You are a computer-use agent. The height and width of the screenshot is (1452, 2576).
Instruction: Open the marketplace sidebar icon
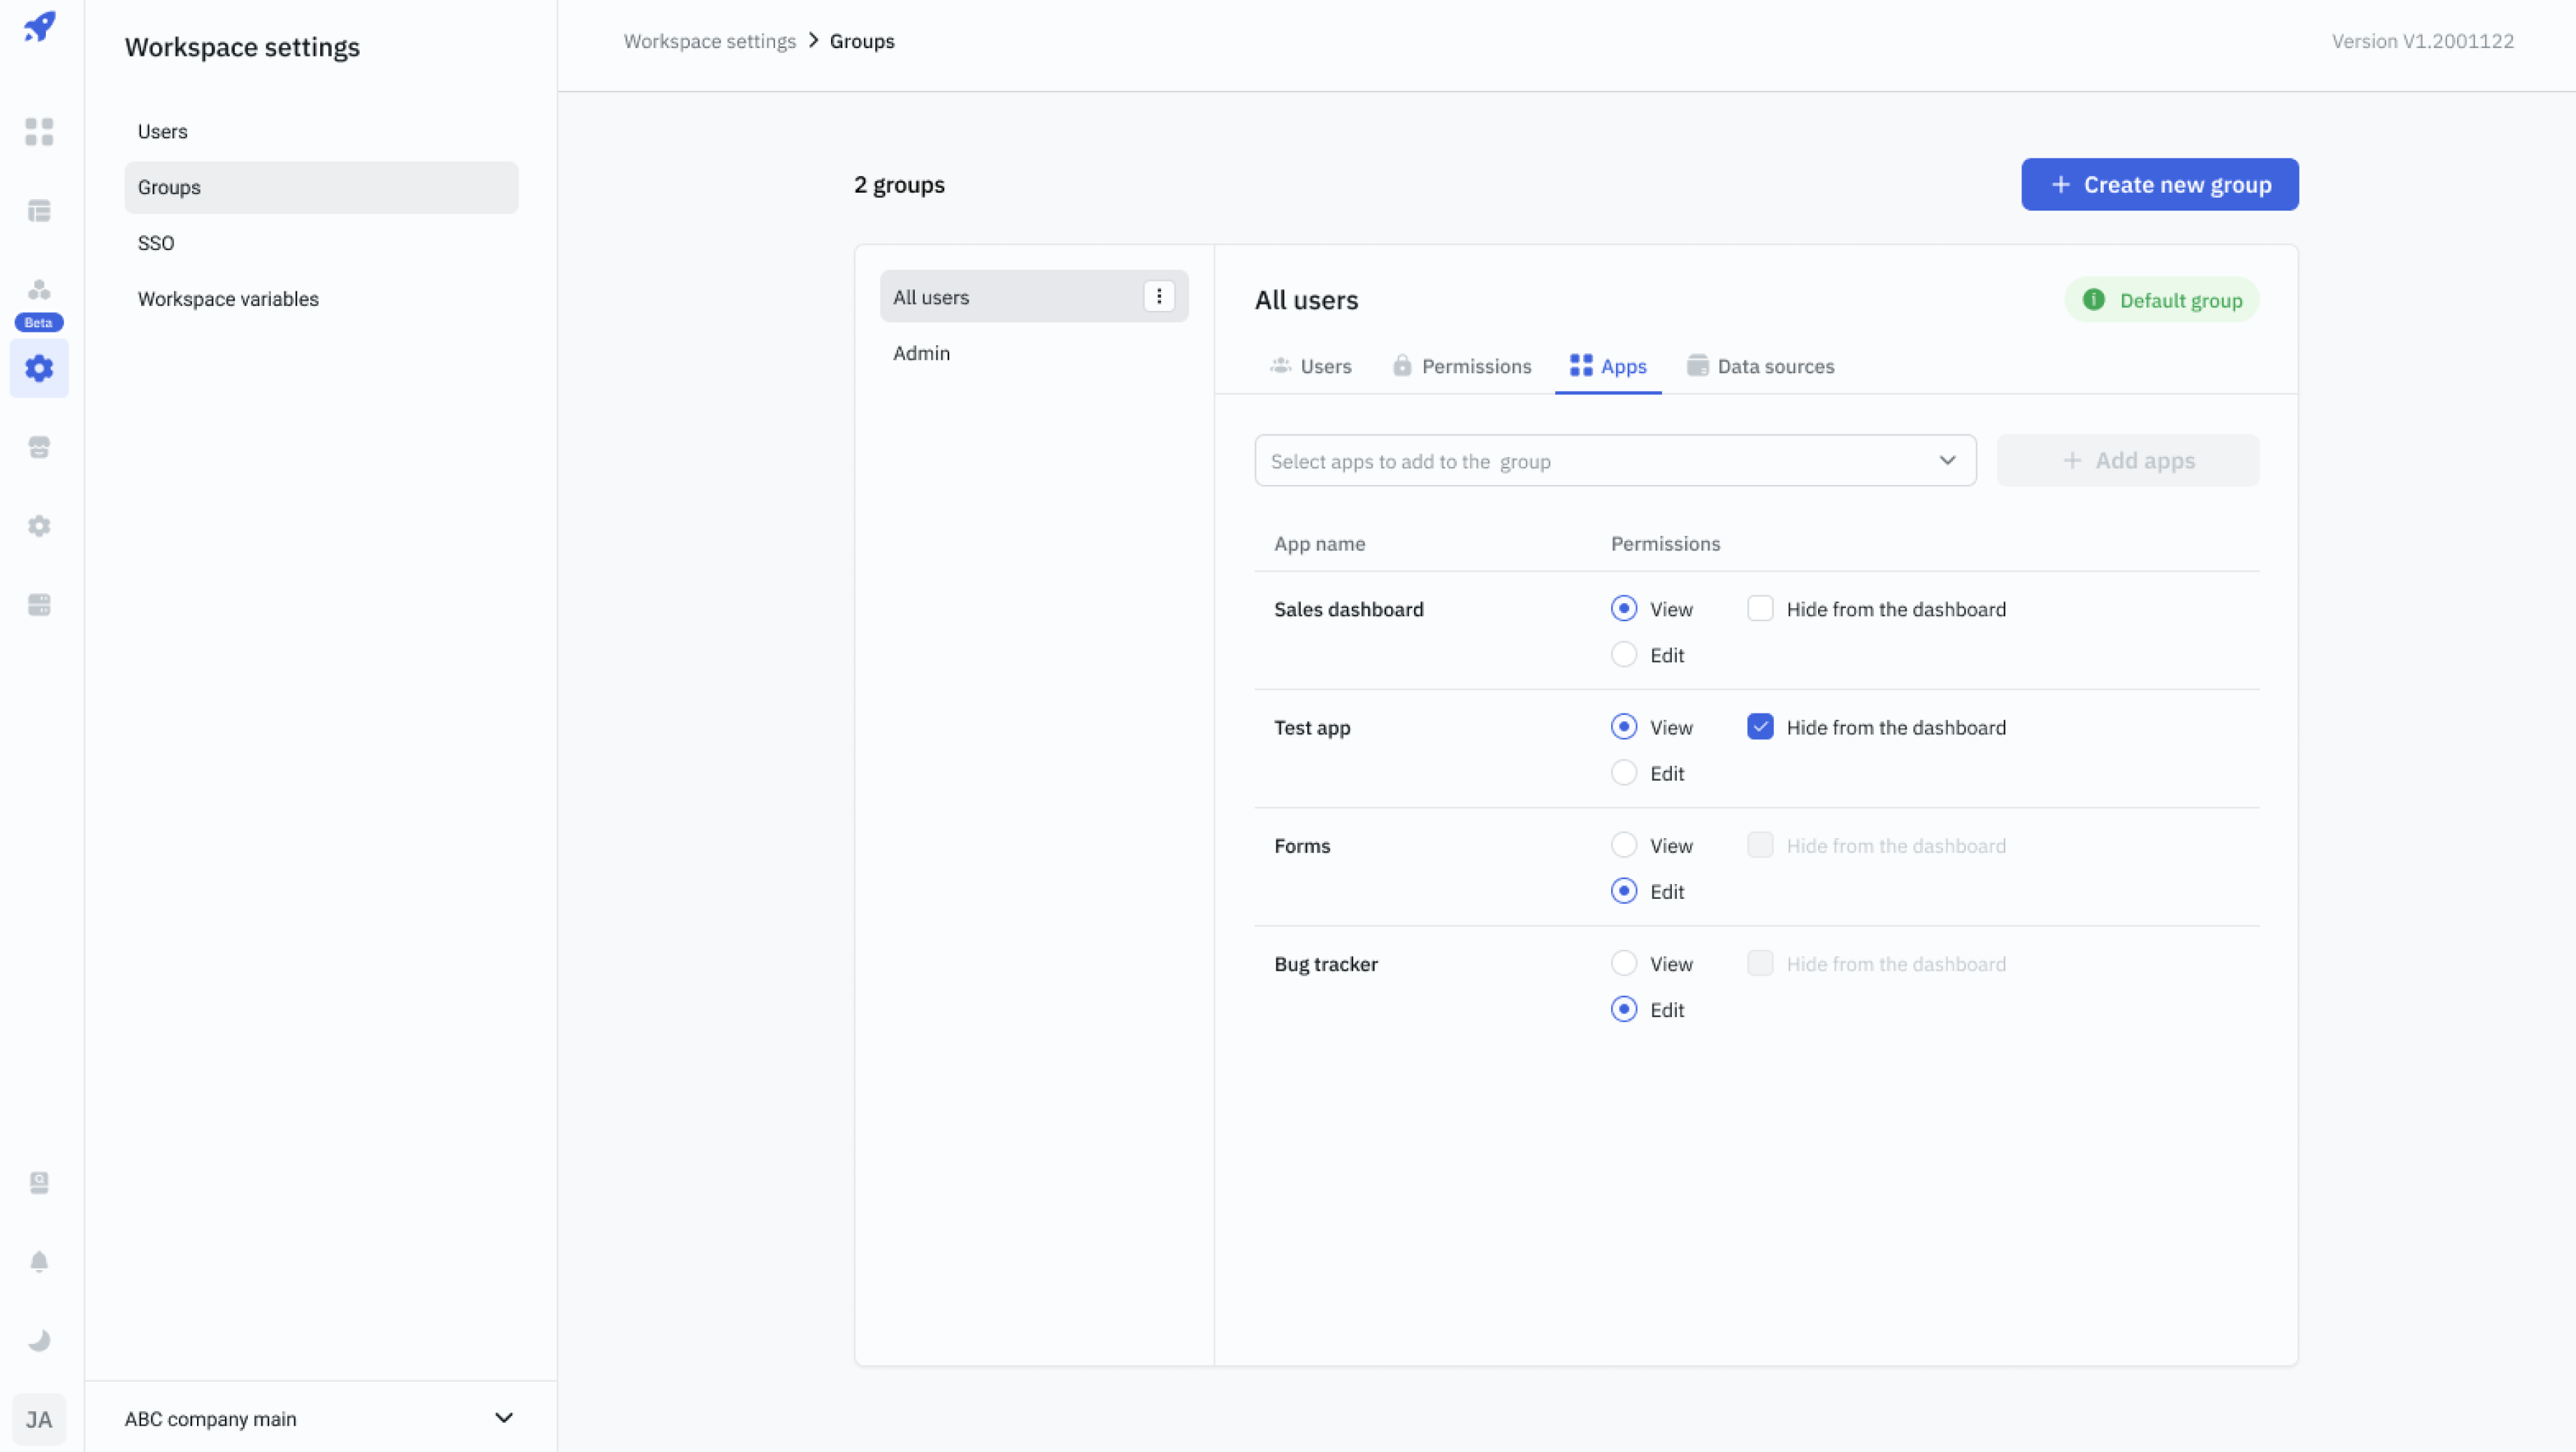[x=39, y=447]
